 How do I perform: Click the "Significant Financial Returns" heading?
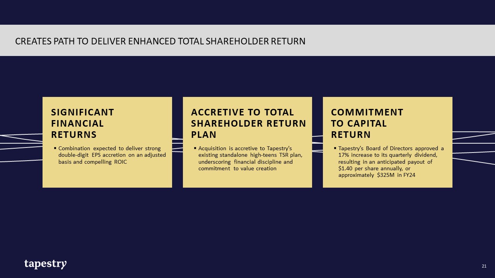pyautogui.click(x=82, y=123)
